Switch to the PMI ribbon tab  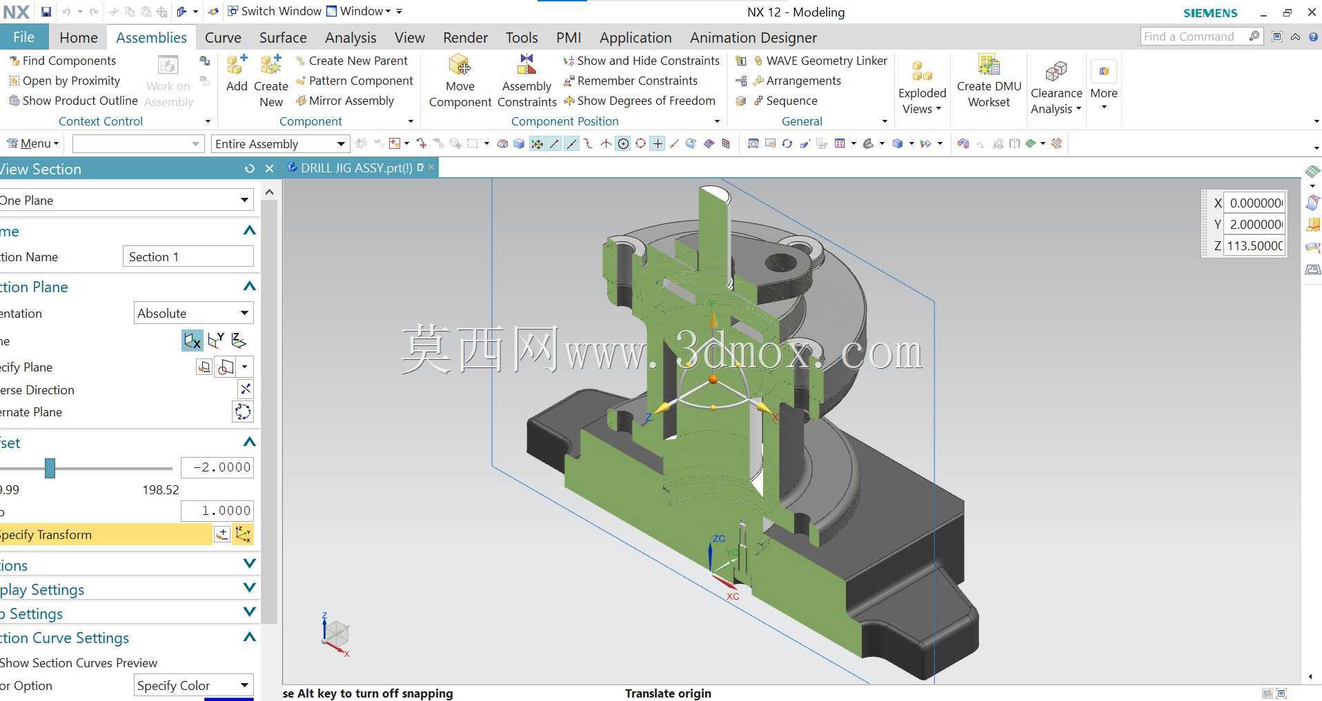click(x=569, y=37)
